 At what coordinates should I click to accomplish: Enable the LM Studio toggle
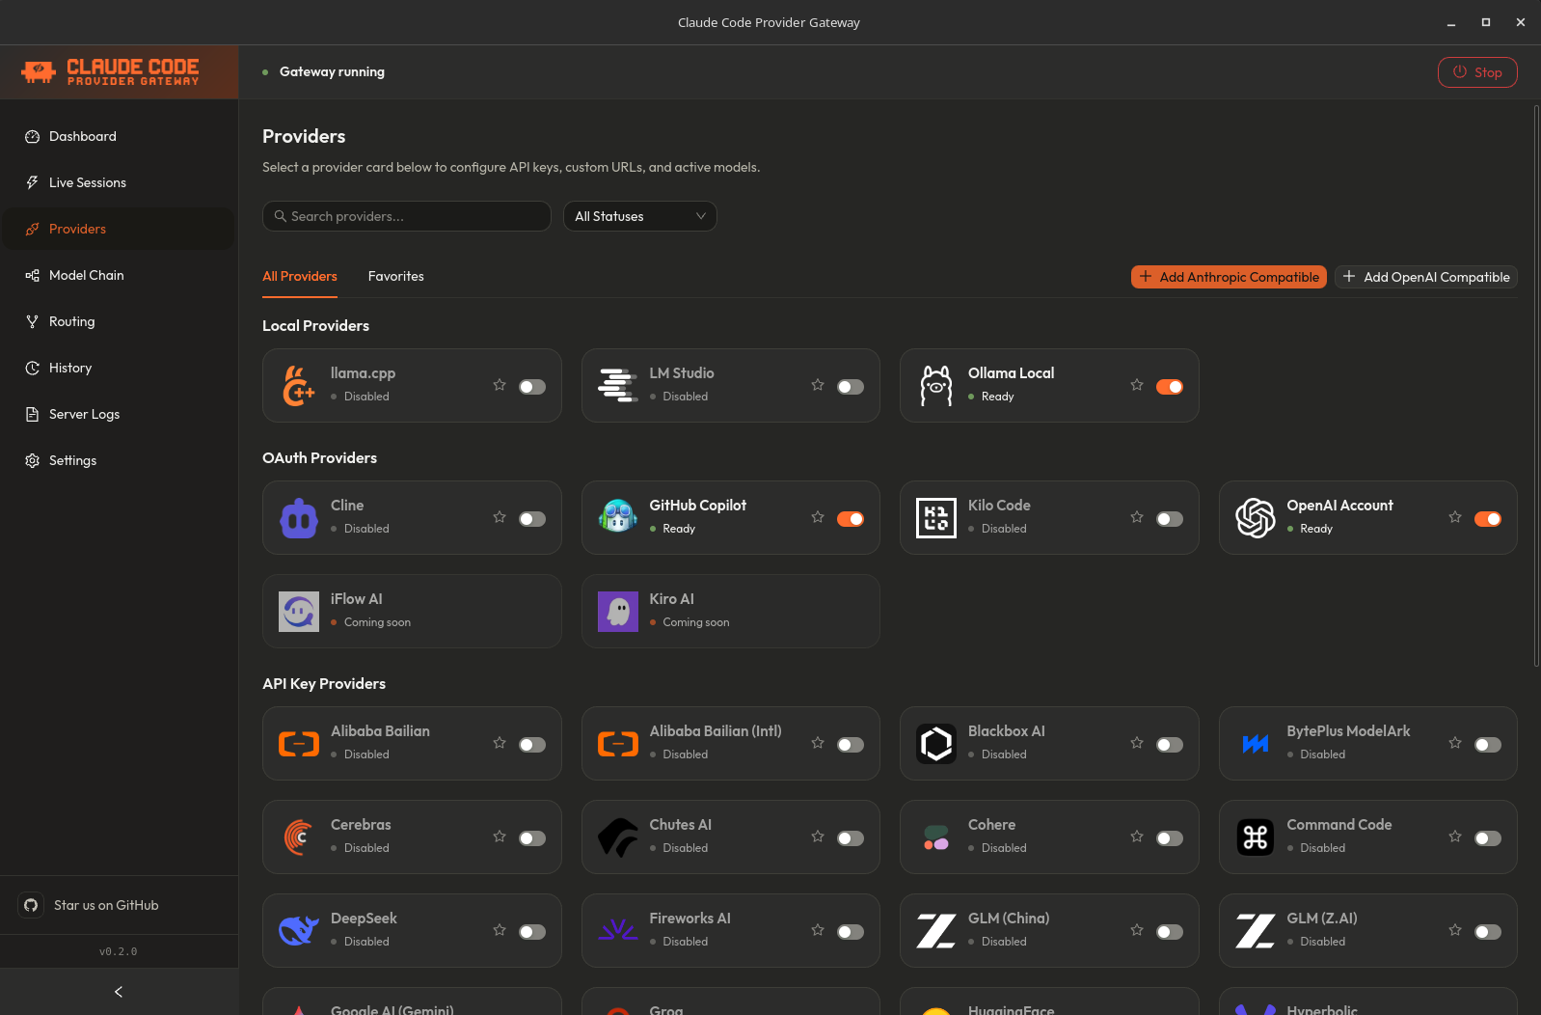pyautogui.click(x=851, y=387)
